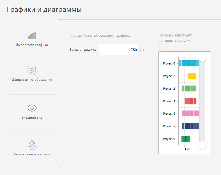The height and width of the screenshot is (175, 221).
Task: Click the red Project 3 bar
Action: click(x=190, y=101)
